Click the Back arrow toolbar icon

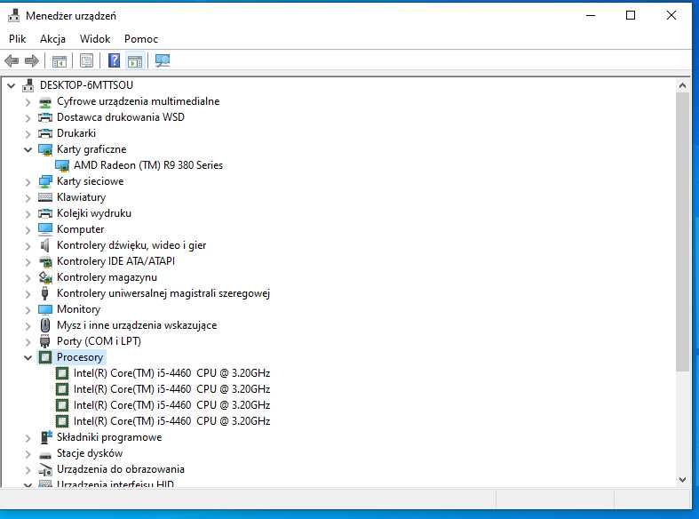tap(12, 60)
